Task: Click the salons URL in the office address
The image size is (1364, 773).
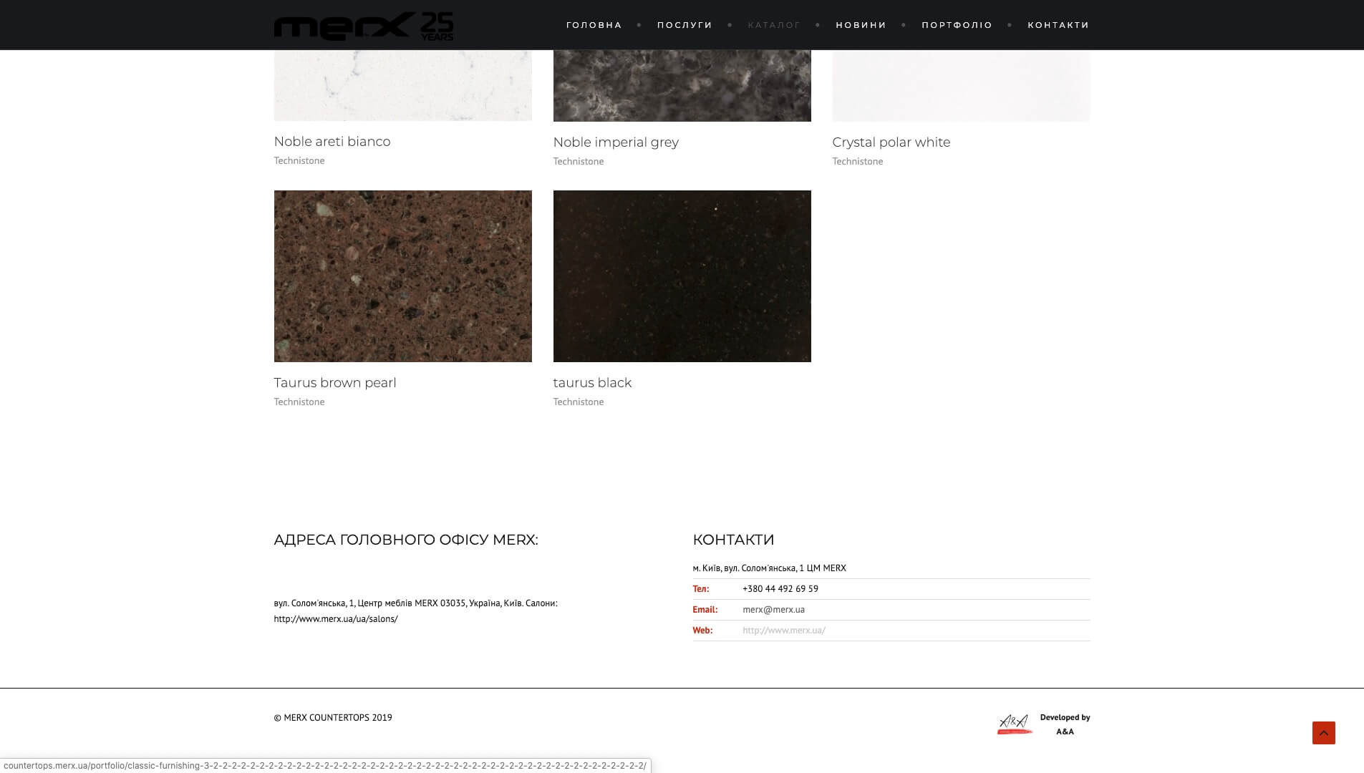Action: (x=336, y=619)
